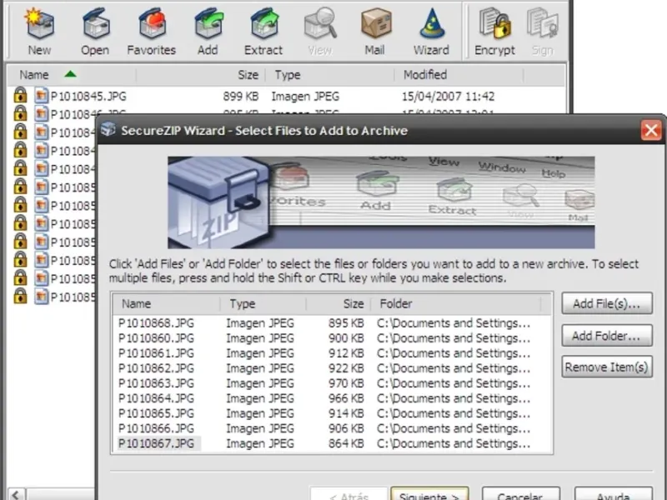
Task: Click the Extract toolbar icon
Action: (x=263, y=32)
